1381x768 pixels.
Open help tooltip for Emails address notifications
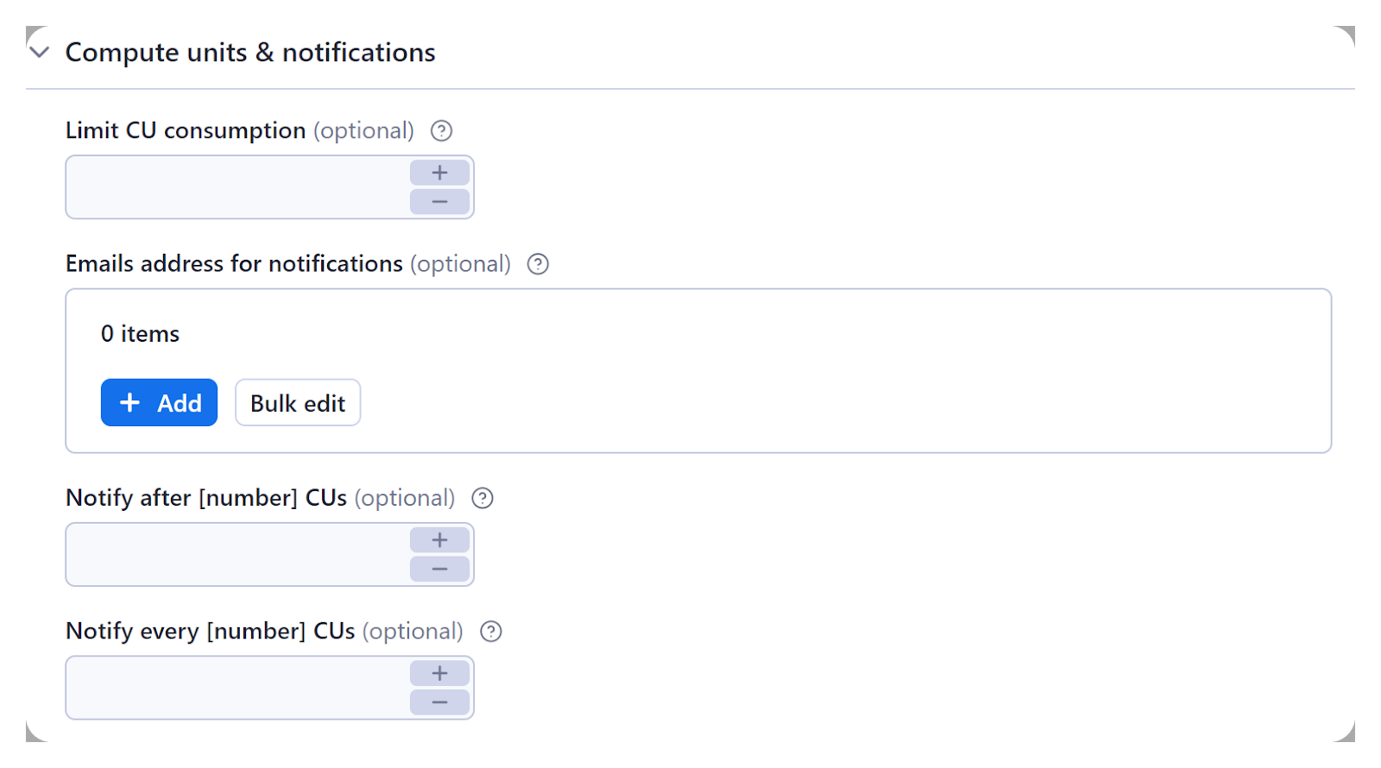coord(538,264)
